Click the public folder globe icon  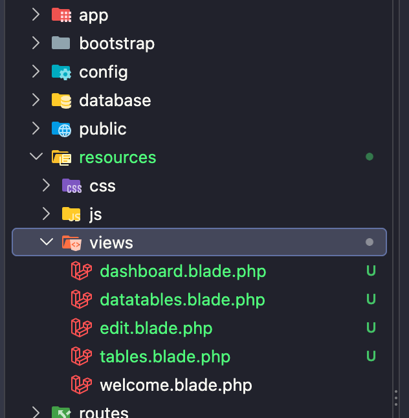point(61,129)
